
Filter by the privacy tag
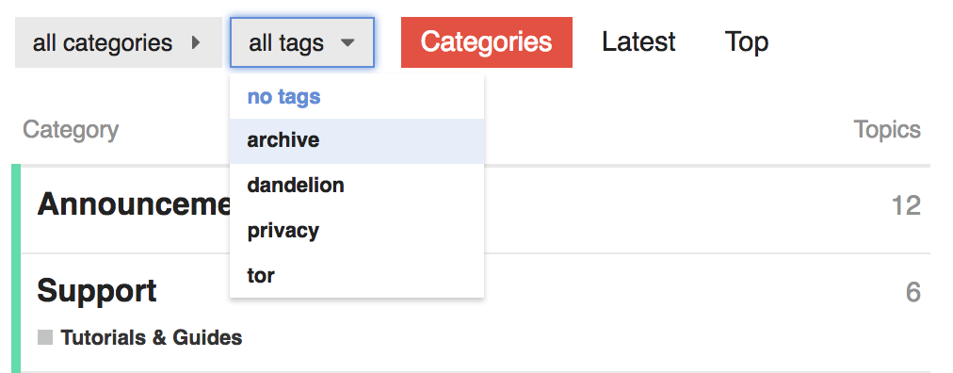pyautogui.click(x=357, y=231)
